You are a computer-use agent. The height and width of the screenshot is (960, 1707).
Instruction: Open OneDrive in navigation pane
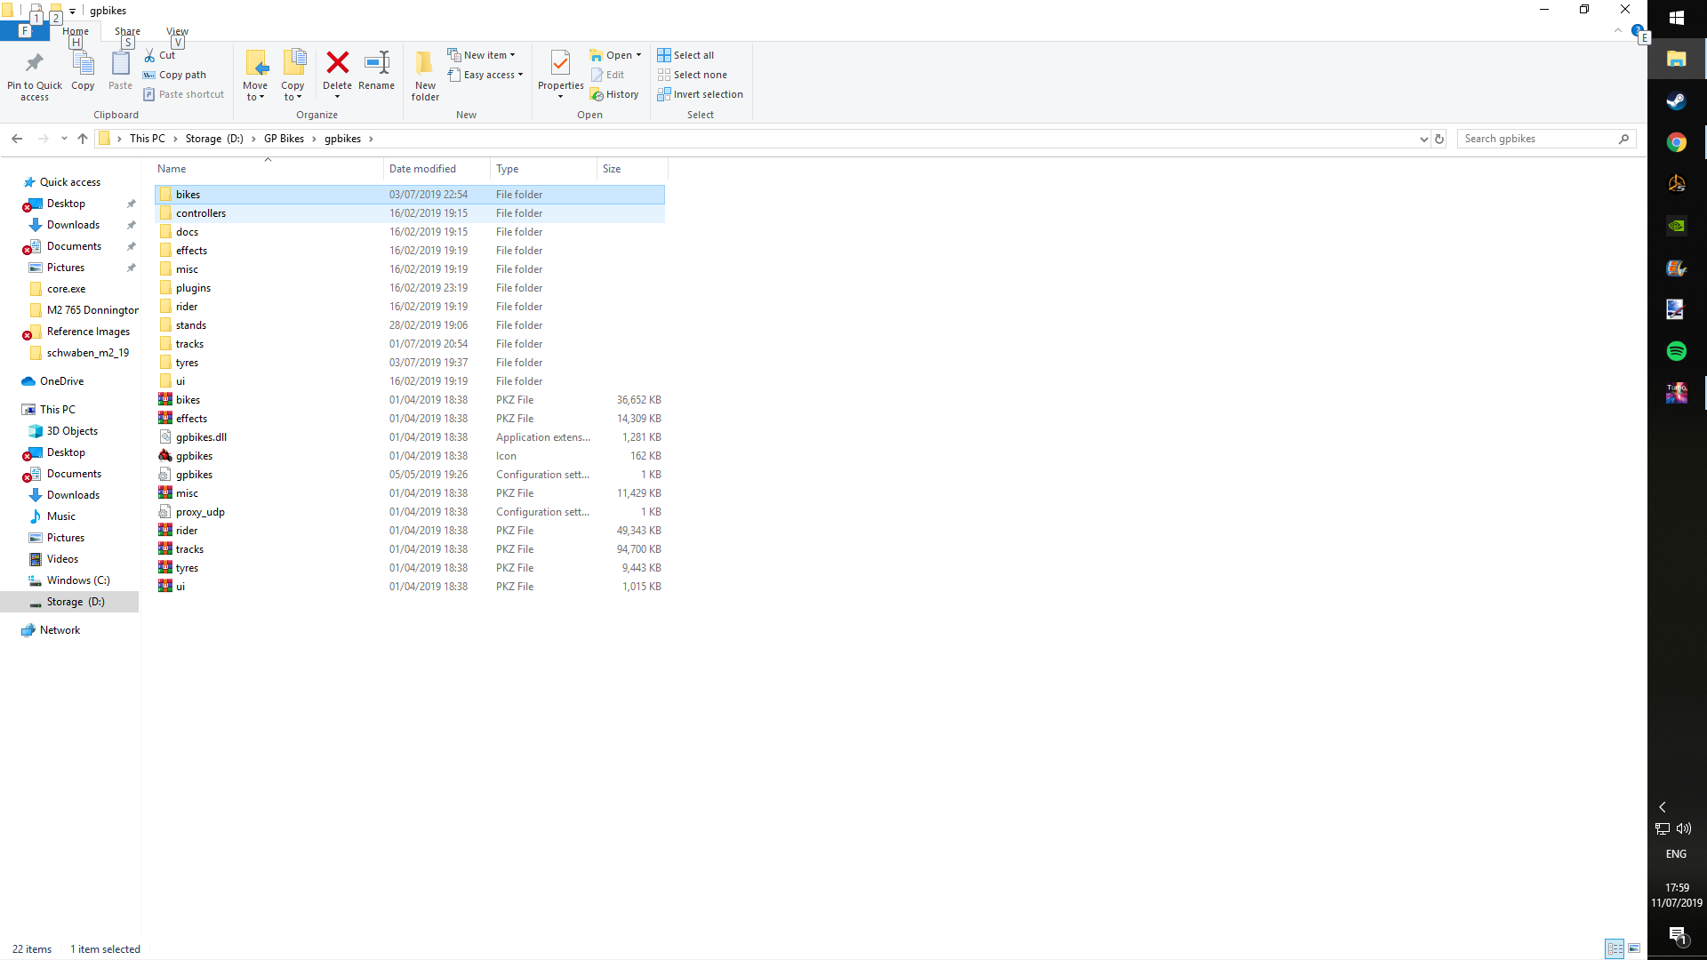[x=61, y=381]
